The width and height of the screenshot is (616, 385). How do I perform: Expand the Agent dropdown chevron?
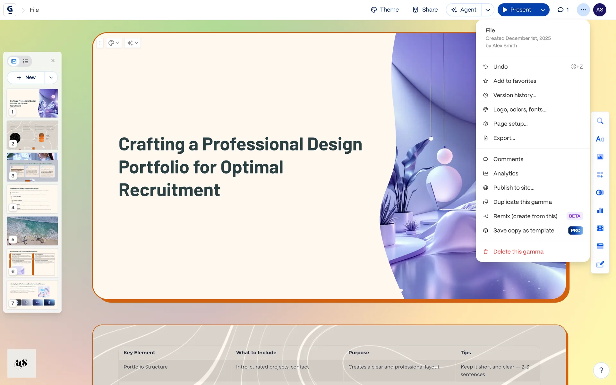pyautogui.click(x=488, y=10)
